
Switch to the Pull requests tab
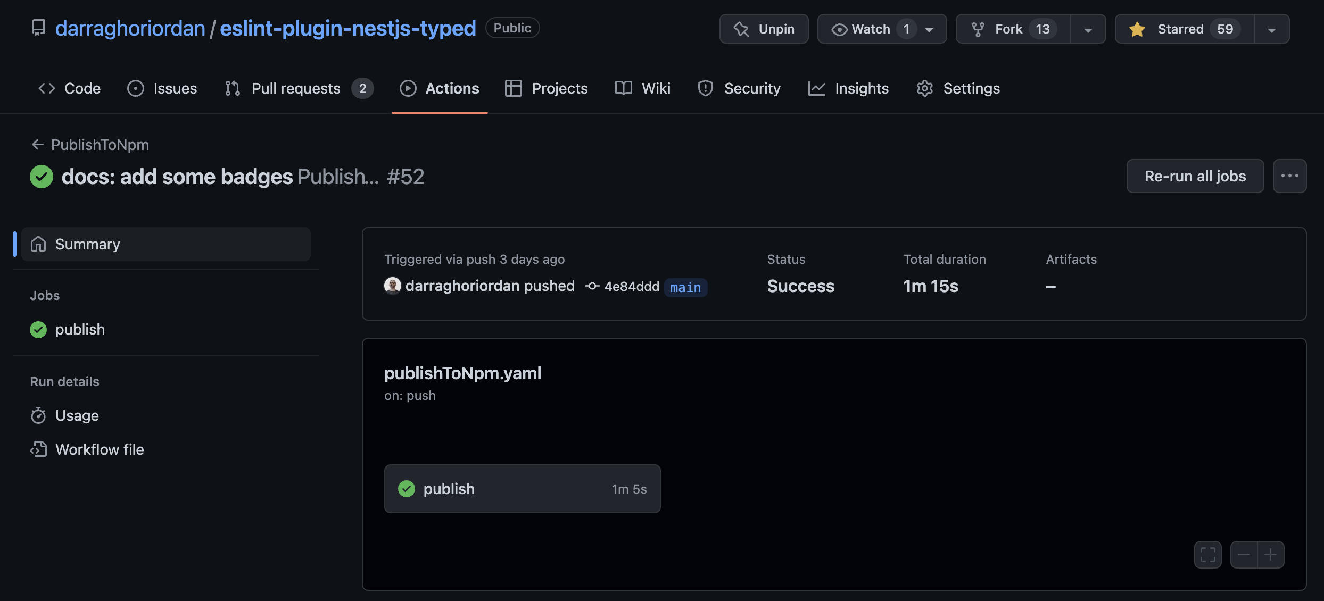(x=299, y=88)
